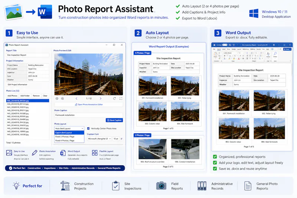Click Bold icon in Word ribbon
This screenshot has height=198, width=297.
point(225,56)
